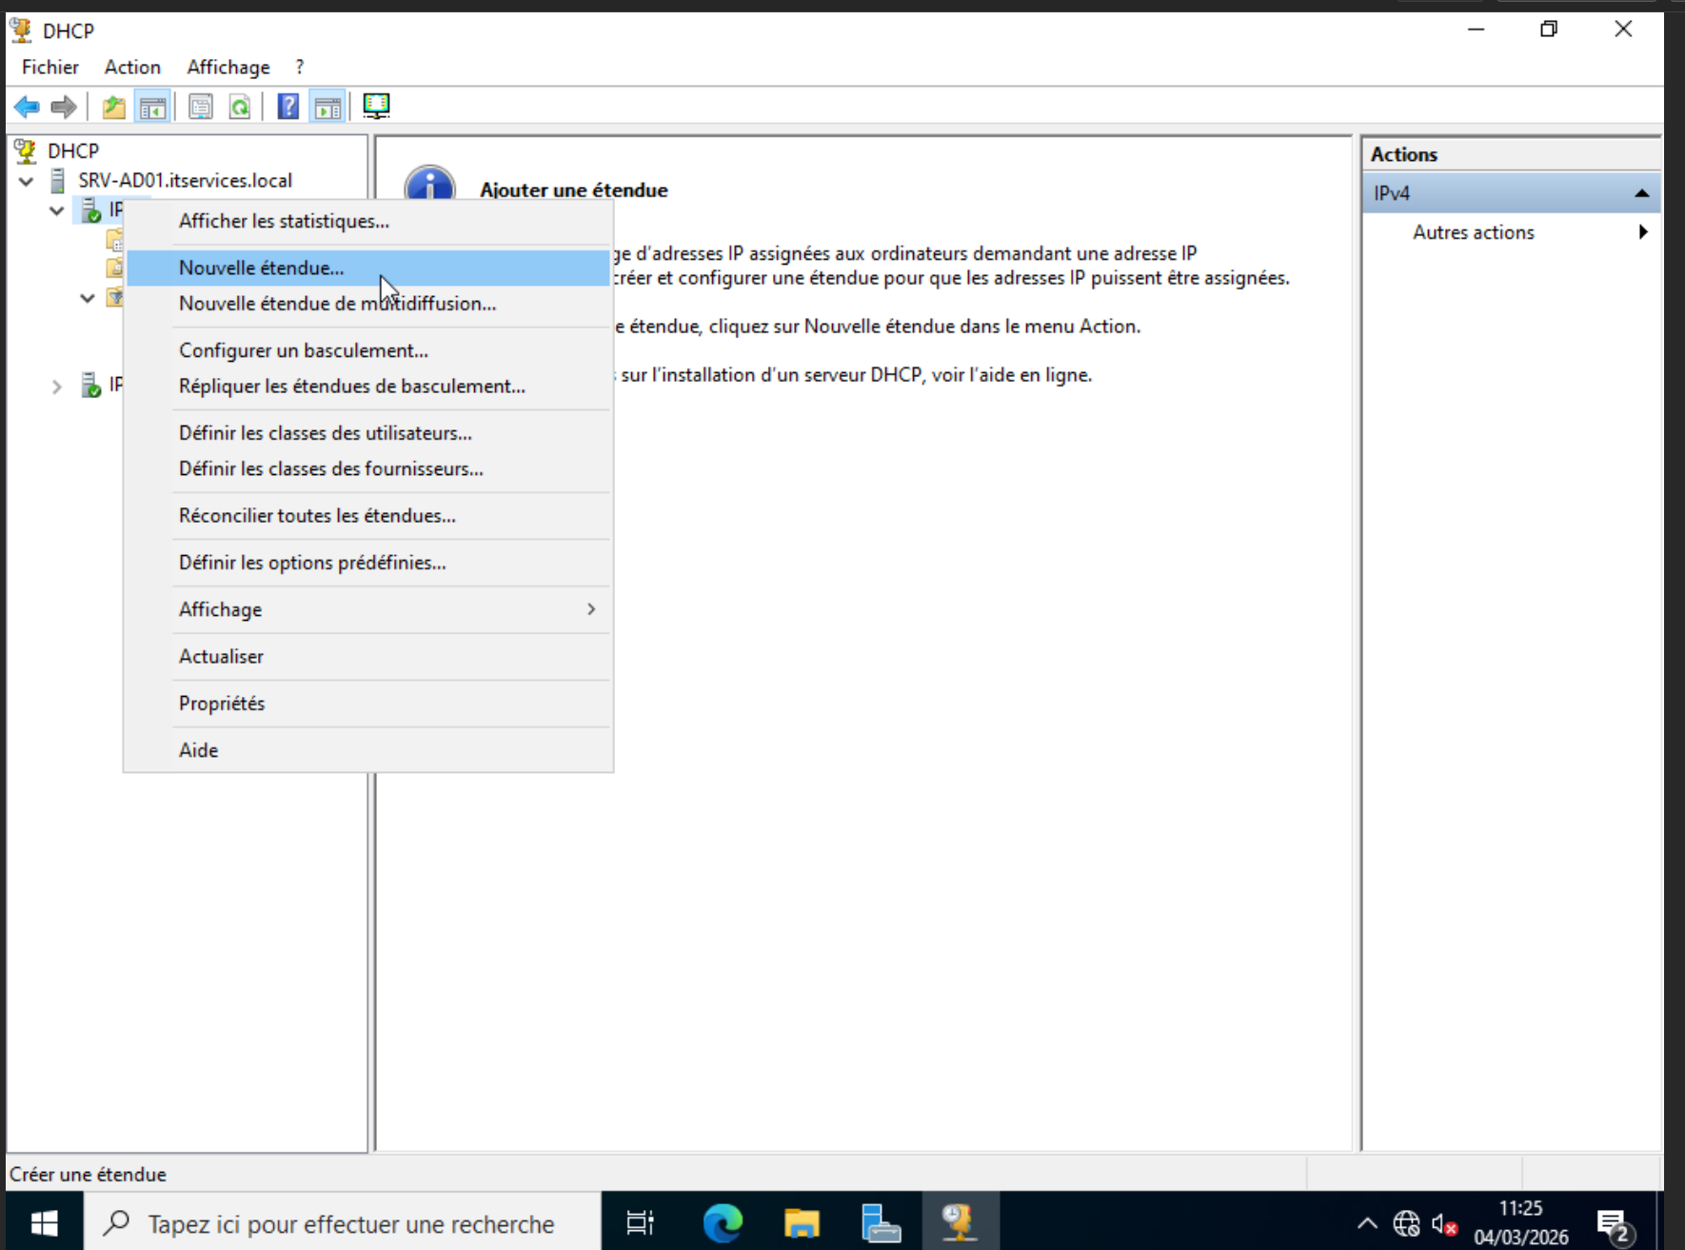Expand the IPv6 tree node chevron
This screenshot has width=1685, height=1250.
pyautogui.click(x=57, y=387)
